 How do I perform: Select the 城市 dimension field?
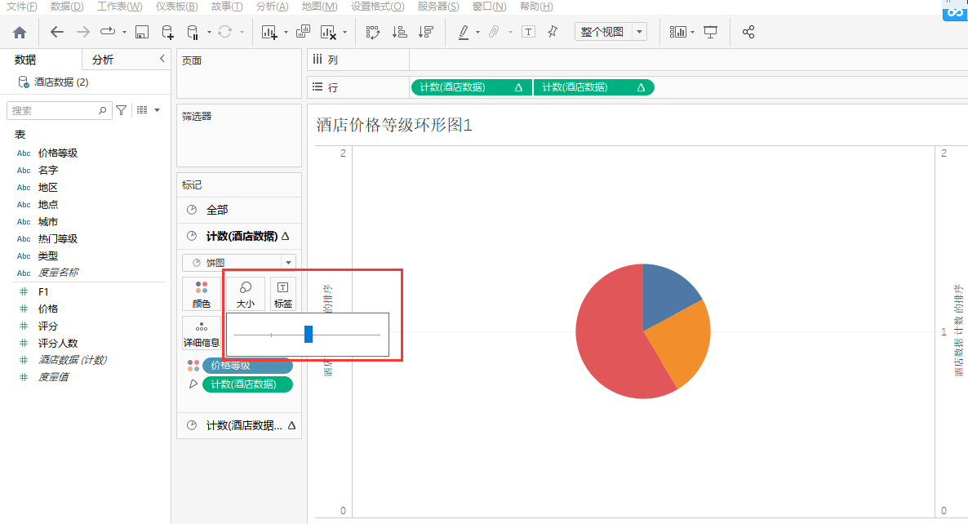pyautogui.click(x=47, y=221)
